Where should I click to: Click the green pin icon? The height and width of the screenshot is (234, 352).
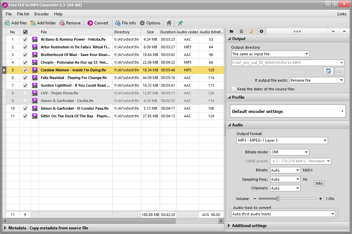(180, 23)
